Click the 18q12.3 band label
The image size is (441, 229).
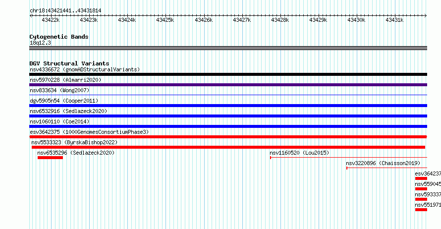[x=41, y=43]
